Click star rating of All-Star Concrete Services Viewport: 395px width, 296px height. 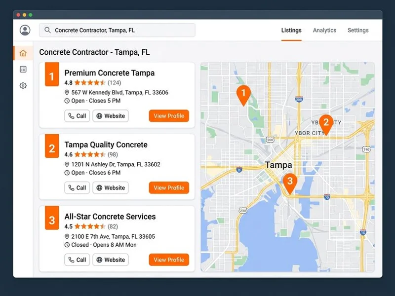[x=90, y=226]
